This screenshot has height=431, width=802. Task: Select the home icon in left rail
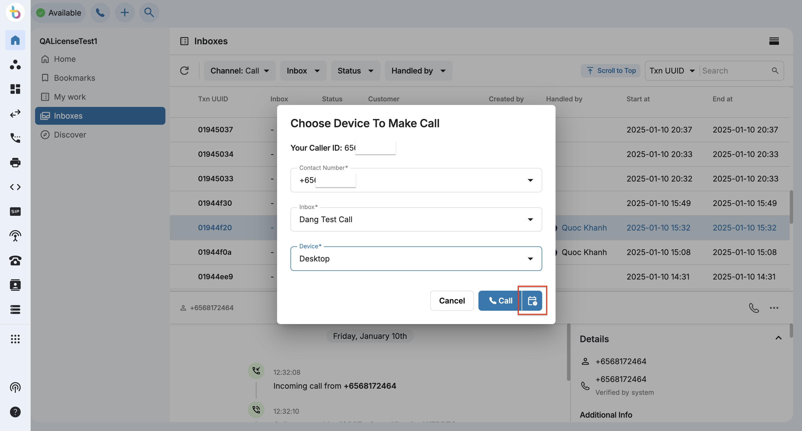[15, 40]
